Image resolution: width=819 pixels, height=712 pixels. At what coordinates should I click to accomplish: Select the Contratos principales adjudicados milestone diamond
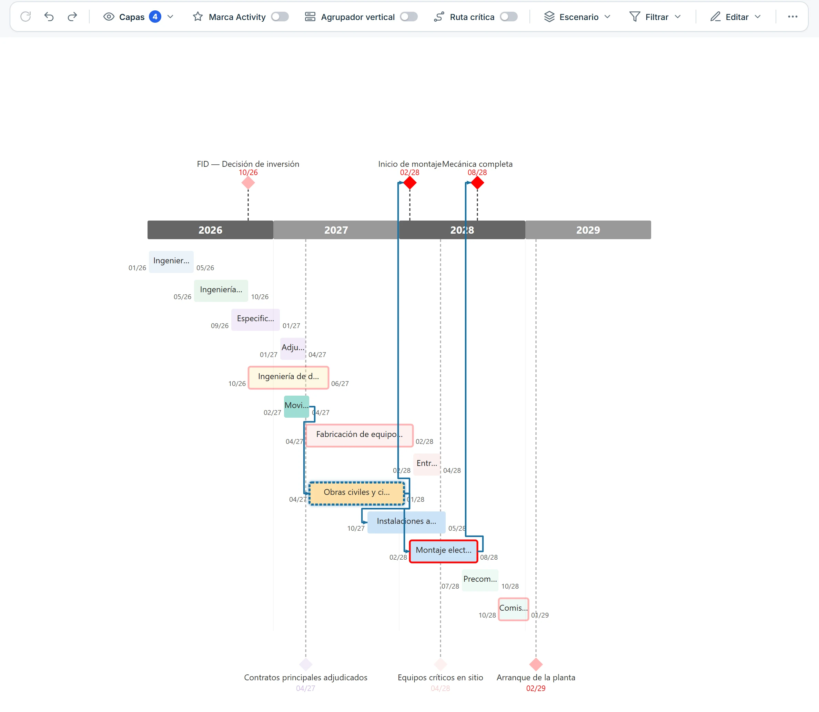point(306,664)
